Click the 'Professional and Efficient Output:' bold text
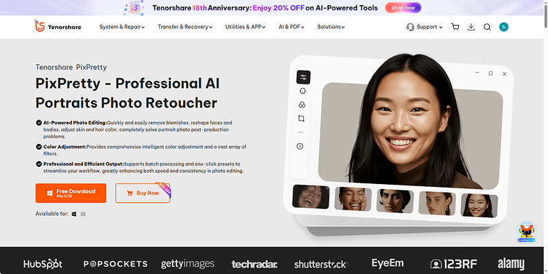The height and width of the screenshot is (274, 548). [x=83, y=164]
